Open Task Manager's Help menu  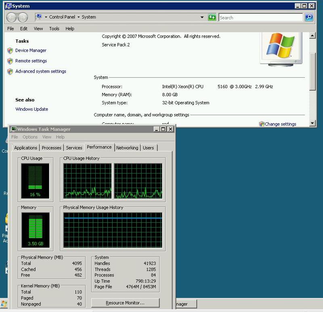pyautogui.click(x=60, y=137)
